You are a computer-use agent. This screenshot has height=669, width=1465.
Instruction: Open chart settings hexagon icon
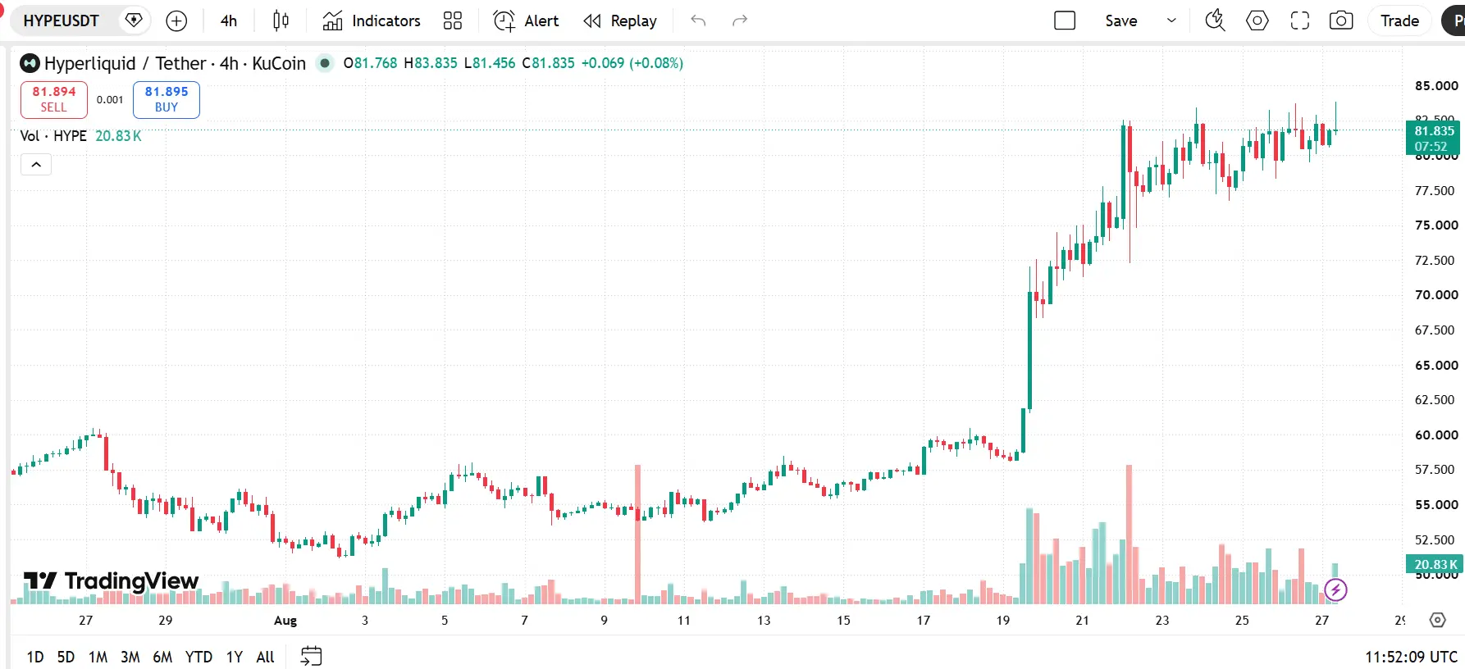[1257, 20]
